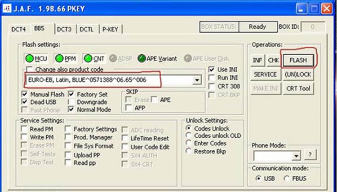Image resolution: width=337 pixels, height=192 pixels.
Task: Open the Phone Mode dropdown
Action: pos(297,156)
